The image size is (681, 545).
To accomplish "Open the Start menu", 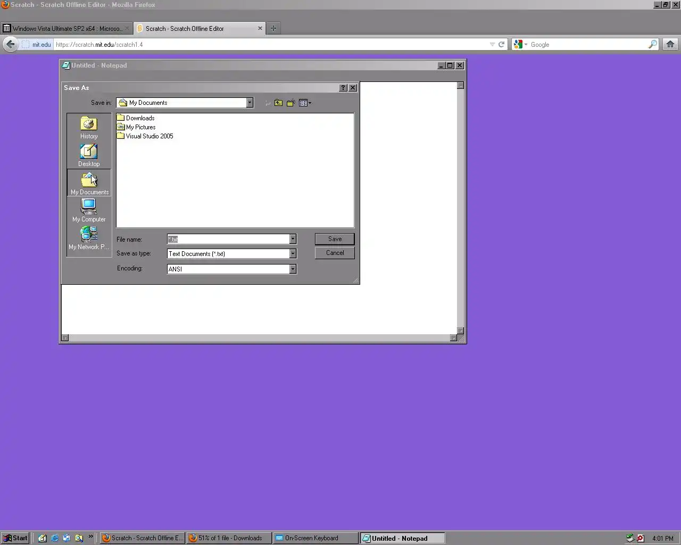I will point(15,538).
